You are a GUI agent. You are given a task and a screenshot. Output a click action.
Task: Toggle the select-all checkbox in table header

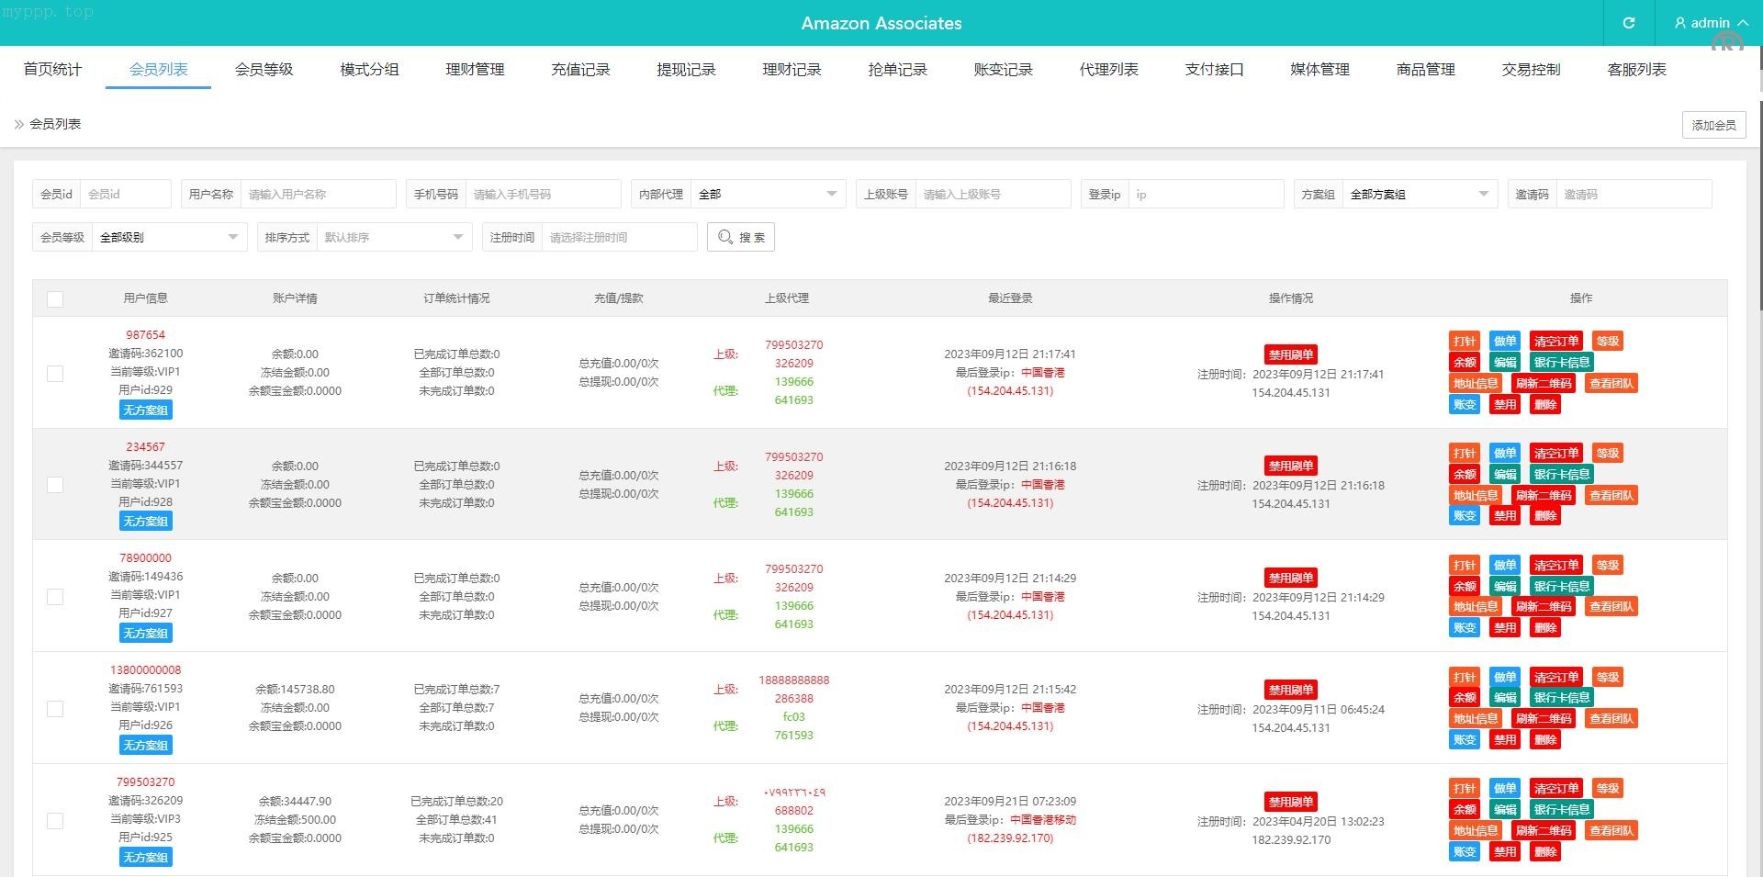click(x=55, y=298)
